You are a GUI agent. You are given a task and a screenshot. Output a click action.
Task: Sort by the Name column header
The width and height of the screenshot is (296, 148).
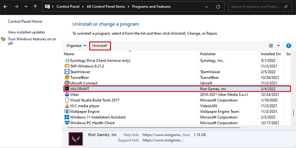69,54
